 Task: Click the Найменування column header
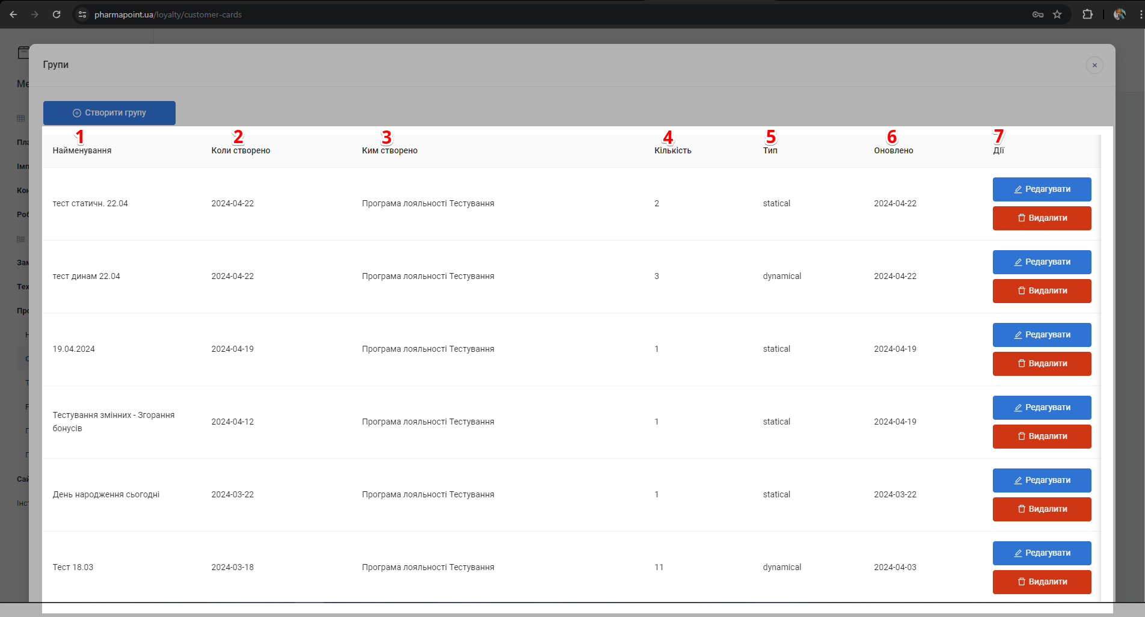(x=82, y=150)
